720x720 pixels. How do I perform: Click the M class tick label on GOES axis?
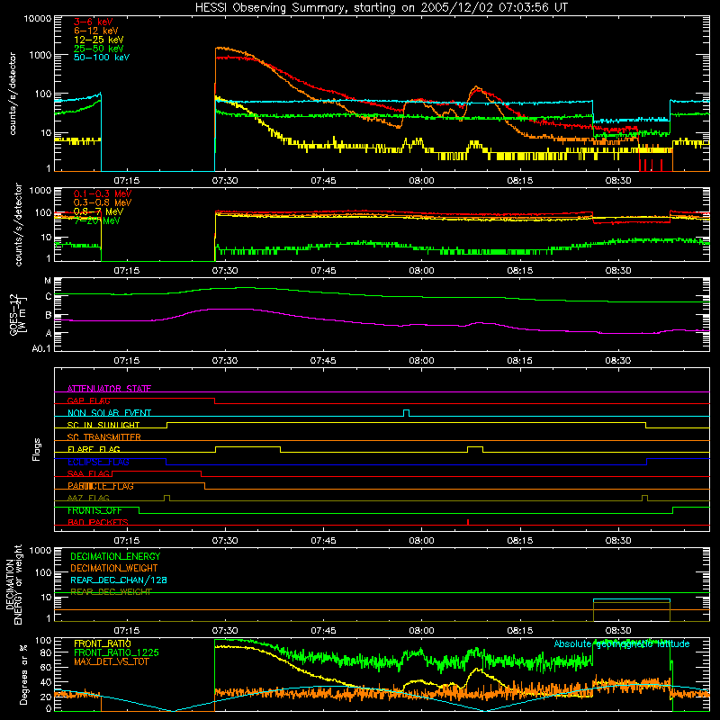[48, 281]
